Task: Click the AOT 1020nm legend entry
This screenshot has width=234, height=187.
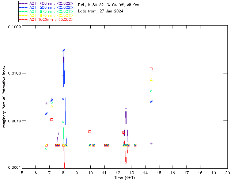Action: coord(46,19)
